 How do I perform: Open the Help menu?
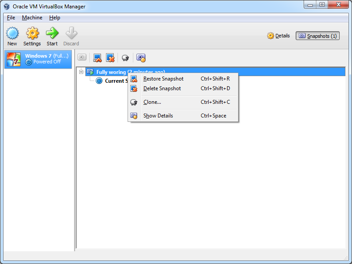(55, 18)
